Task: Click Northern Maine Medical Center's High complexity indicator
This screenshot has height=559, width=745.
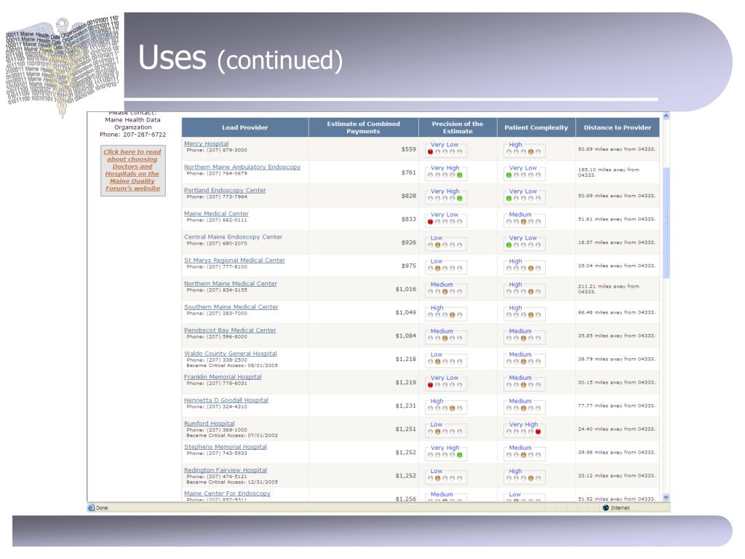Action: [524, 288]
